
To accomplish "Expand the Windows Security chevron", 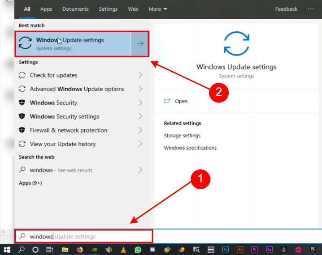I will (x=140, y=102).
